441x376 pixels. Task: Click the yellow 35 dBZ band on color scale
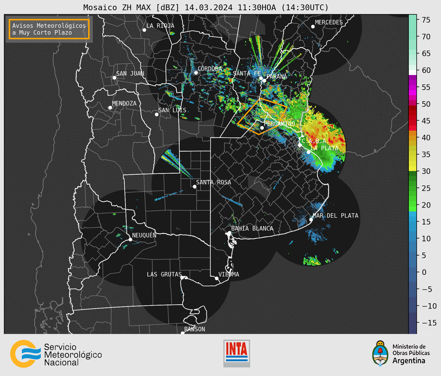413,155
